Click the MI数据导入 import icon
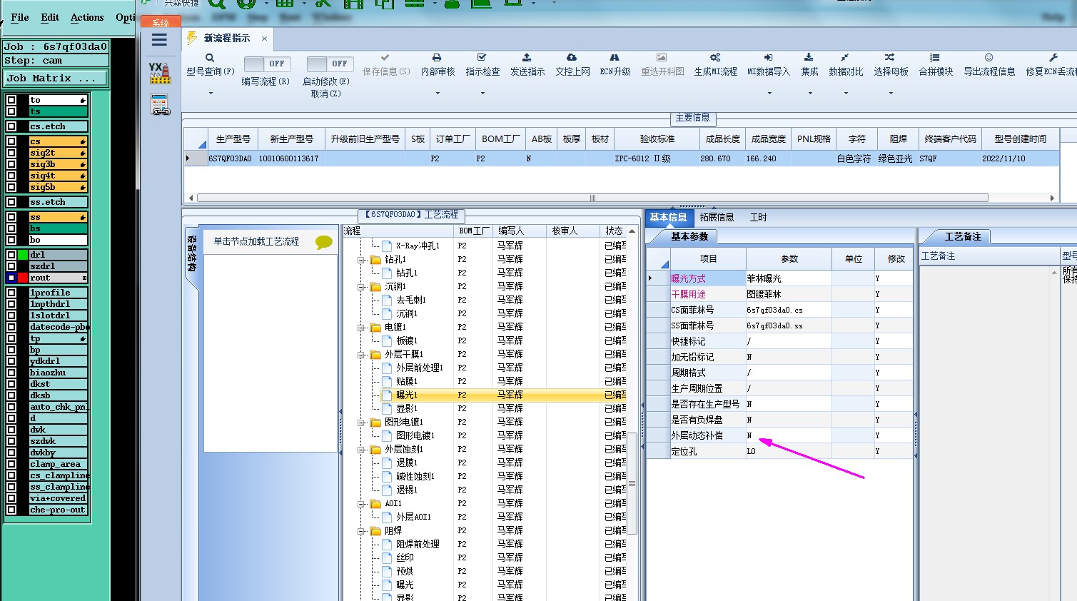 tap(768, 57)
